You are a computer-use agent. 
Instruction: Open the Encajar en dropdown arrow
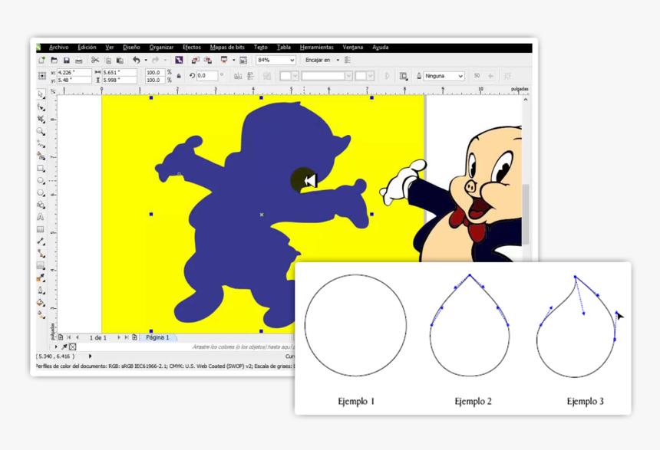click(338, 60)
